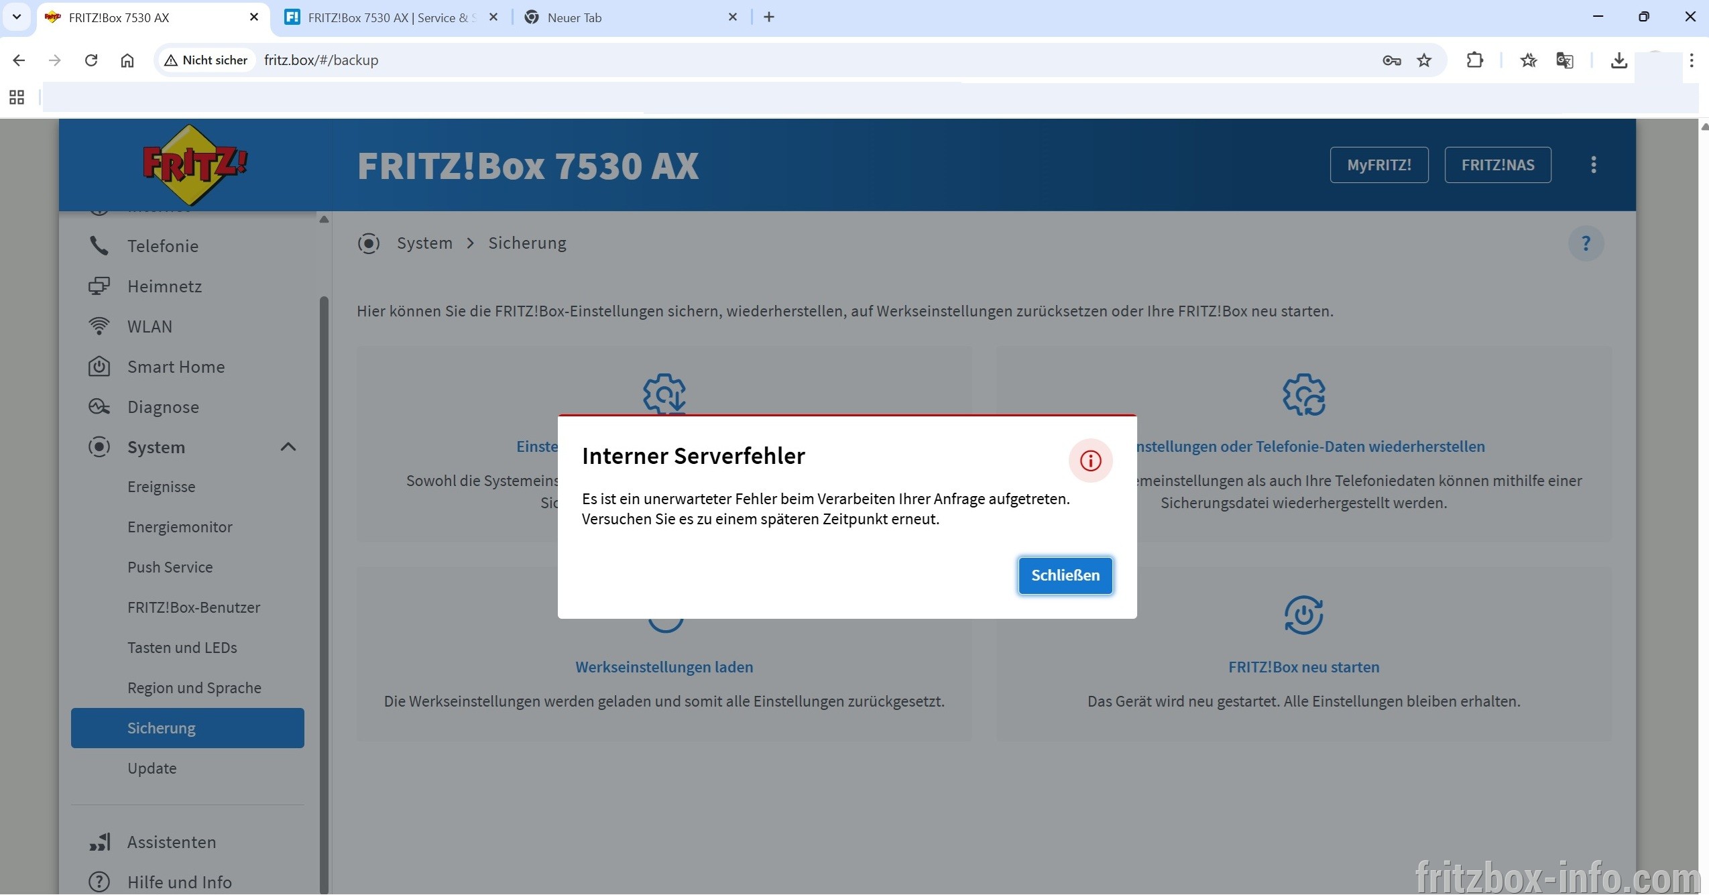Image resolution: width=1709 pixels, height=895 pixels.
Task: Open browser downloads
Action: coord(1619,60)
